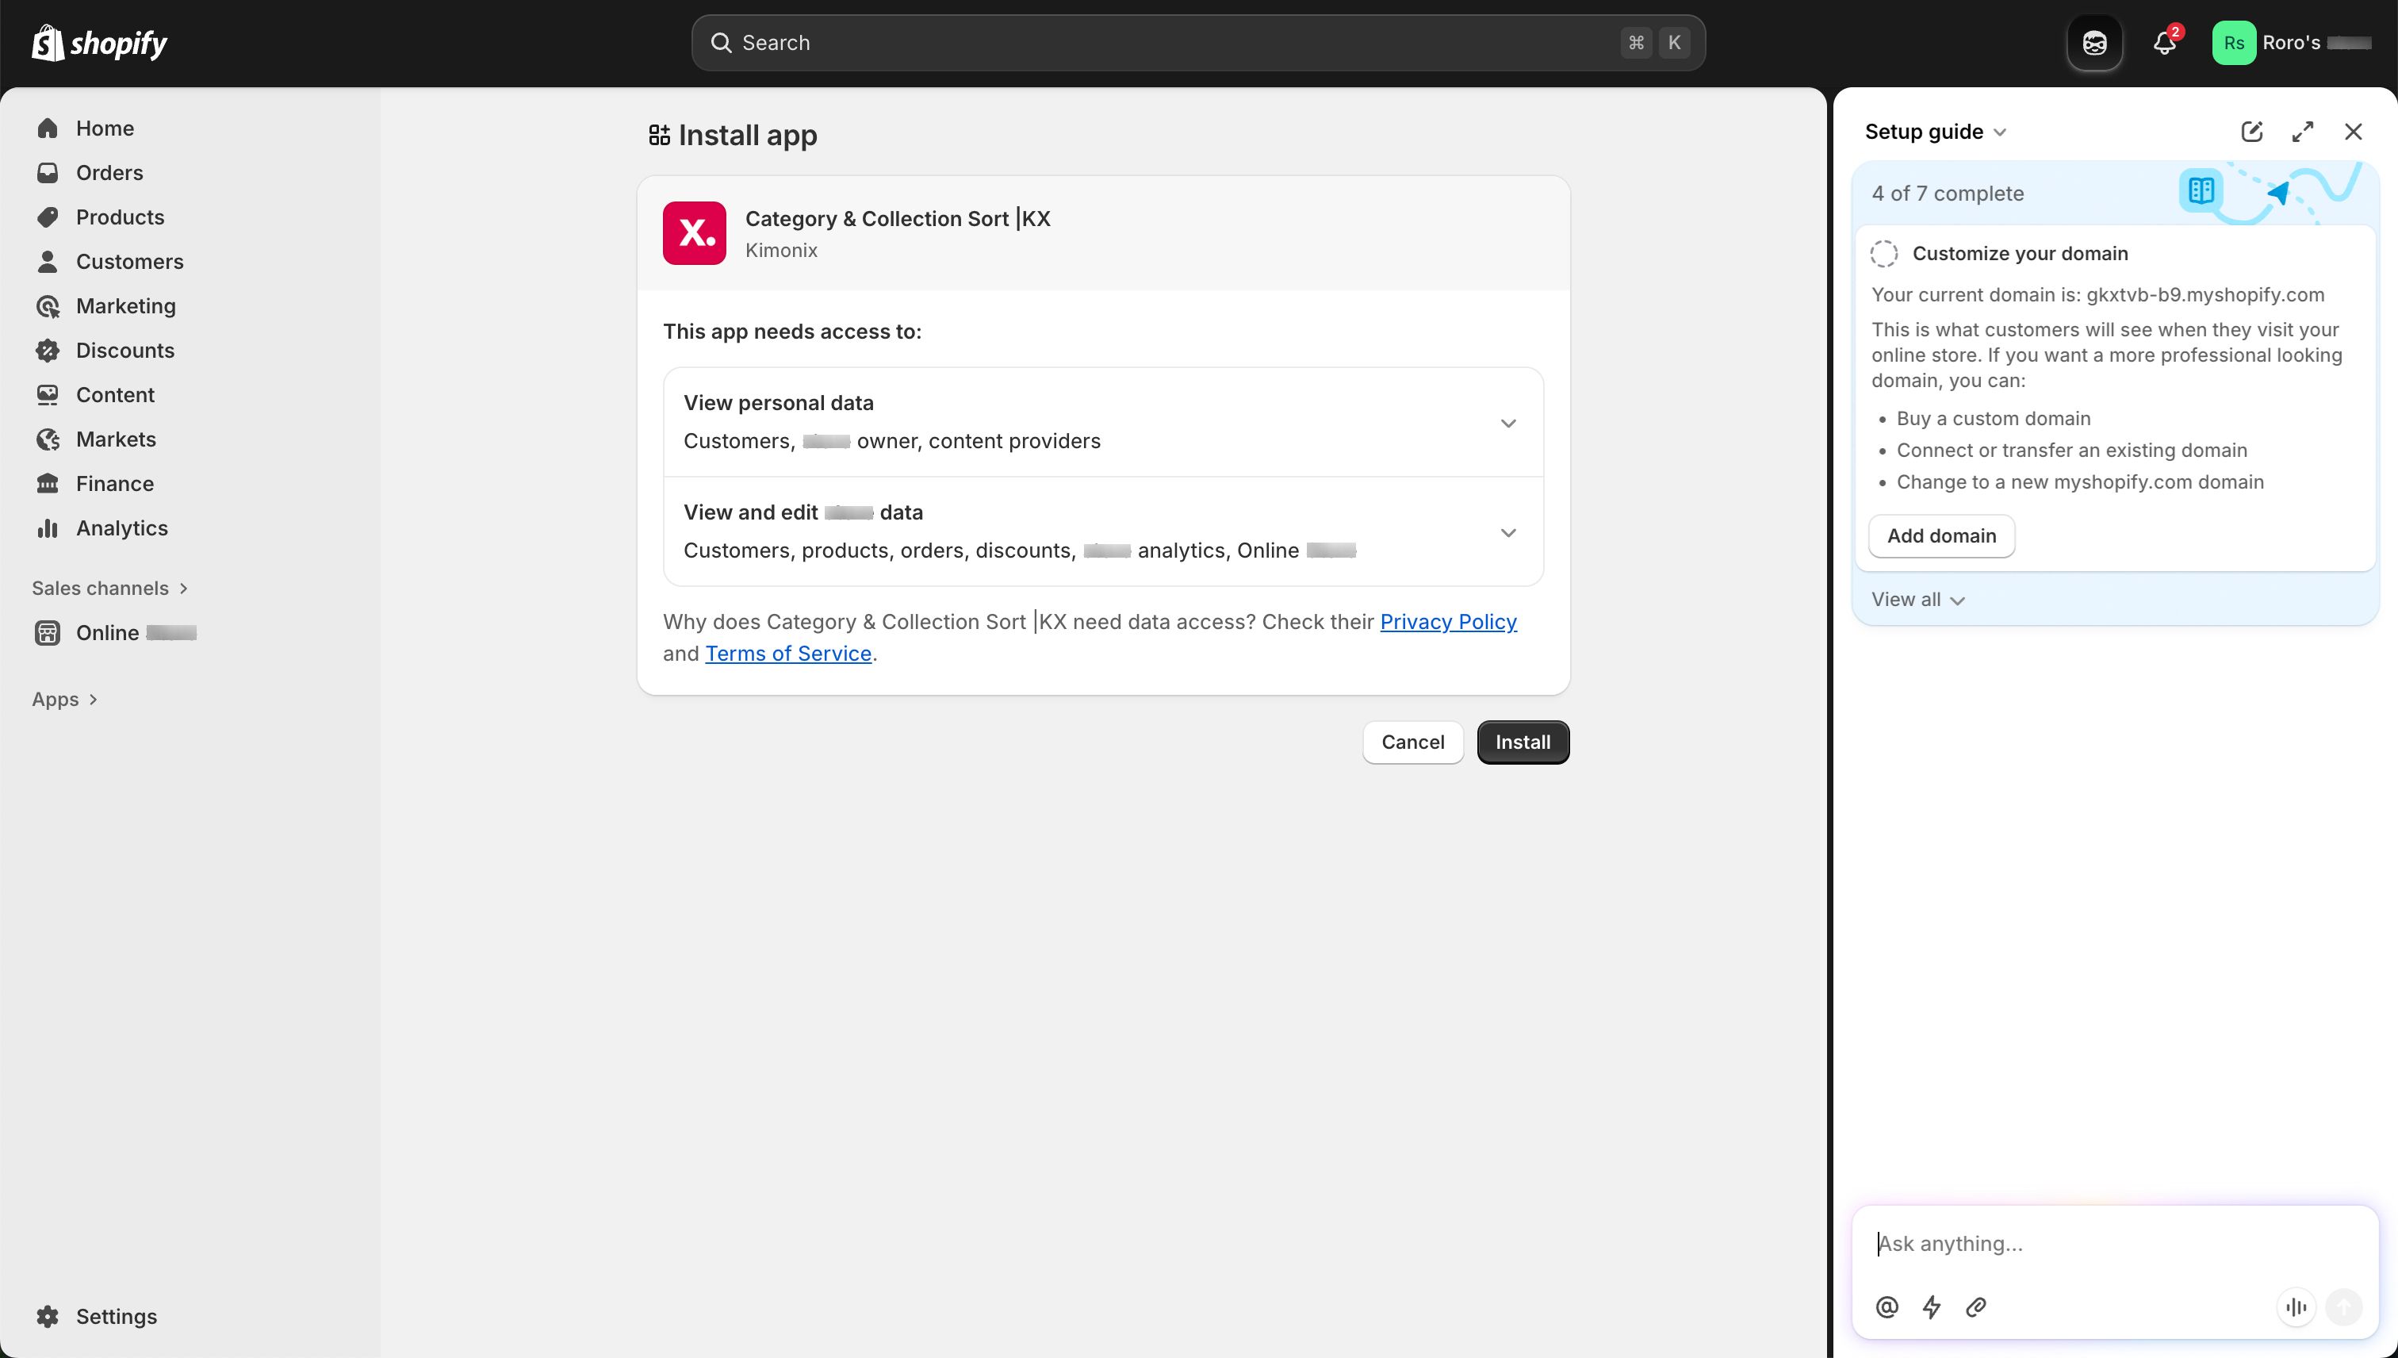Click the mention (@) icon in chat input
Image resolution: width=2398 pixels, height=1358 pixels.
pyautogui.click(x=1887, y=1306)
